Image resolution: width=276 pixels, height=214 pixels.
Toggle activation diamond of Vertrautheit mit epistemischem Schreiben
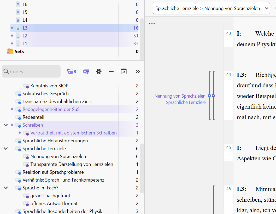[20, 132]
